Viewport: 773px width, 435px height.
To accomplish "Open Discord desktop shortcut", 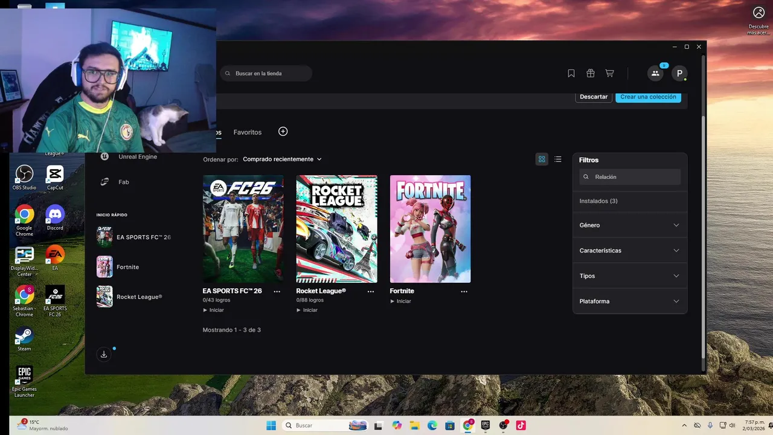I will point(55,217).
